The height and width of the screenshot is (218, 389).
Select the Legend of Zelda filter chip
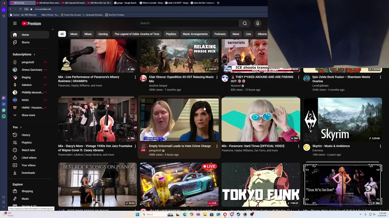(x=137, y=34)
